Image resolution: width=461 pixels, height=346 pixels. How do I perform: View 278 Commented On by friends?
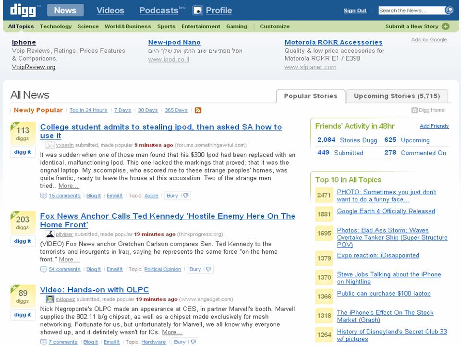pyautogui.click(x=415, y=153)
